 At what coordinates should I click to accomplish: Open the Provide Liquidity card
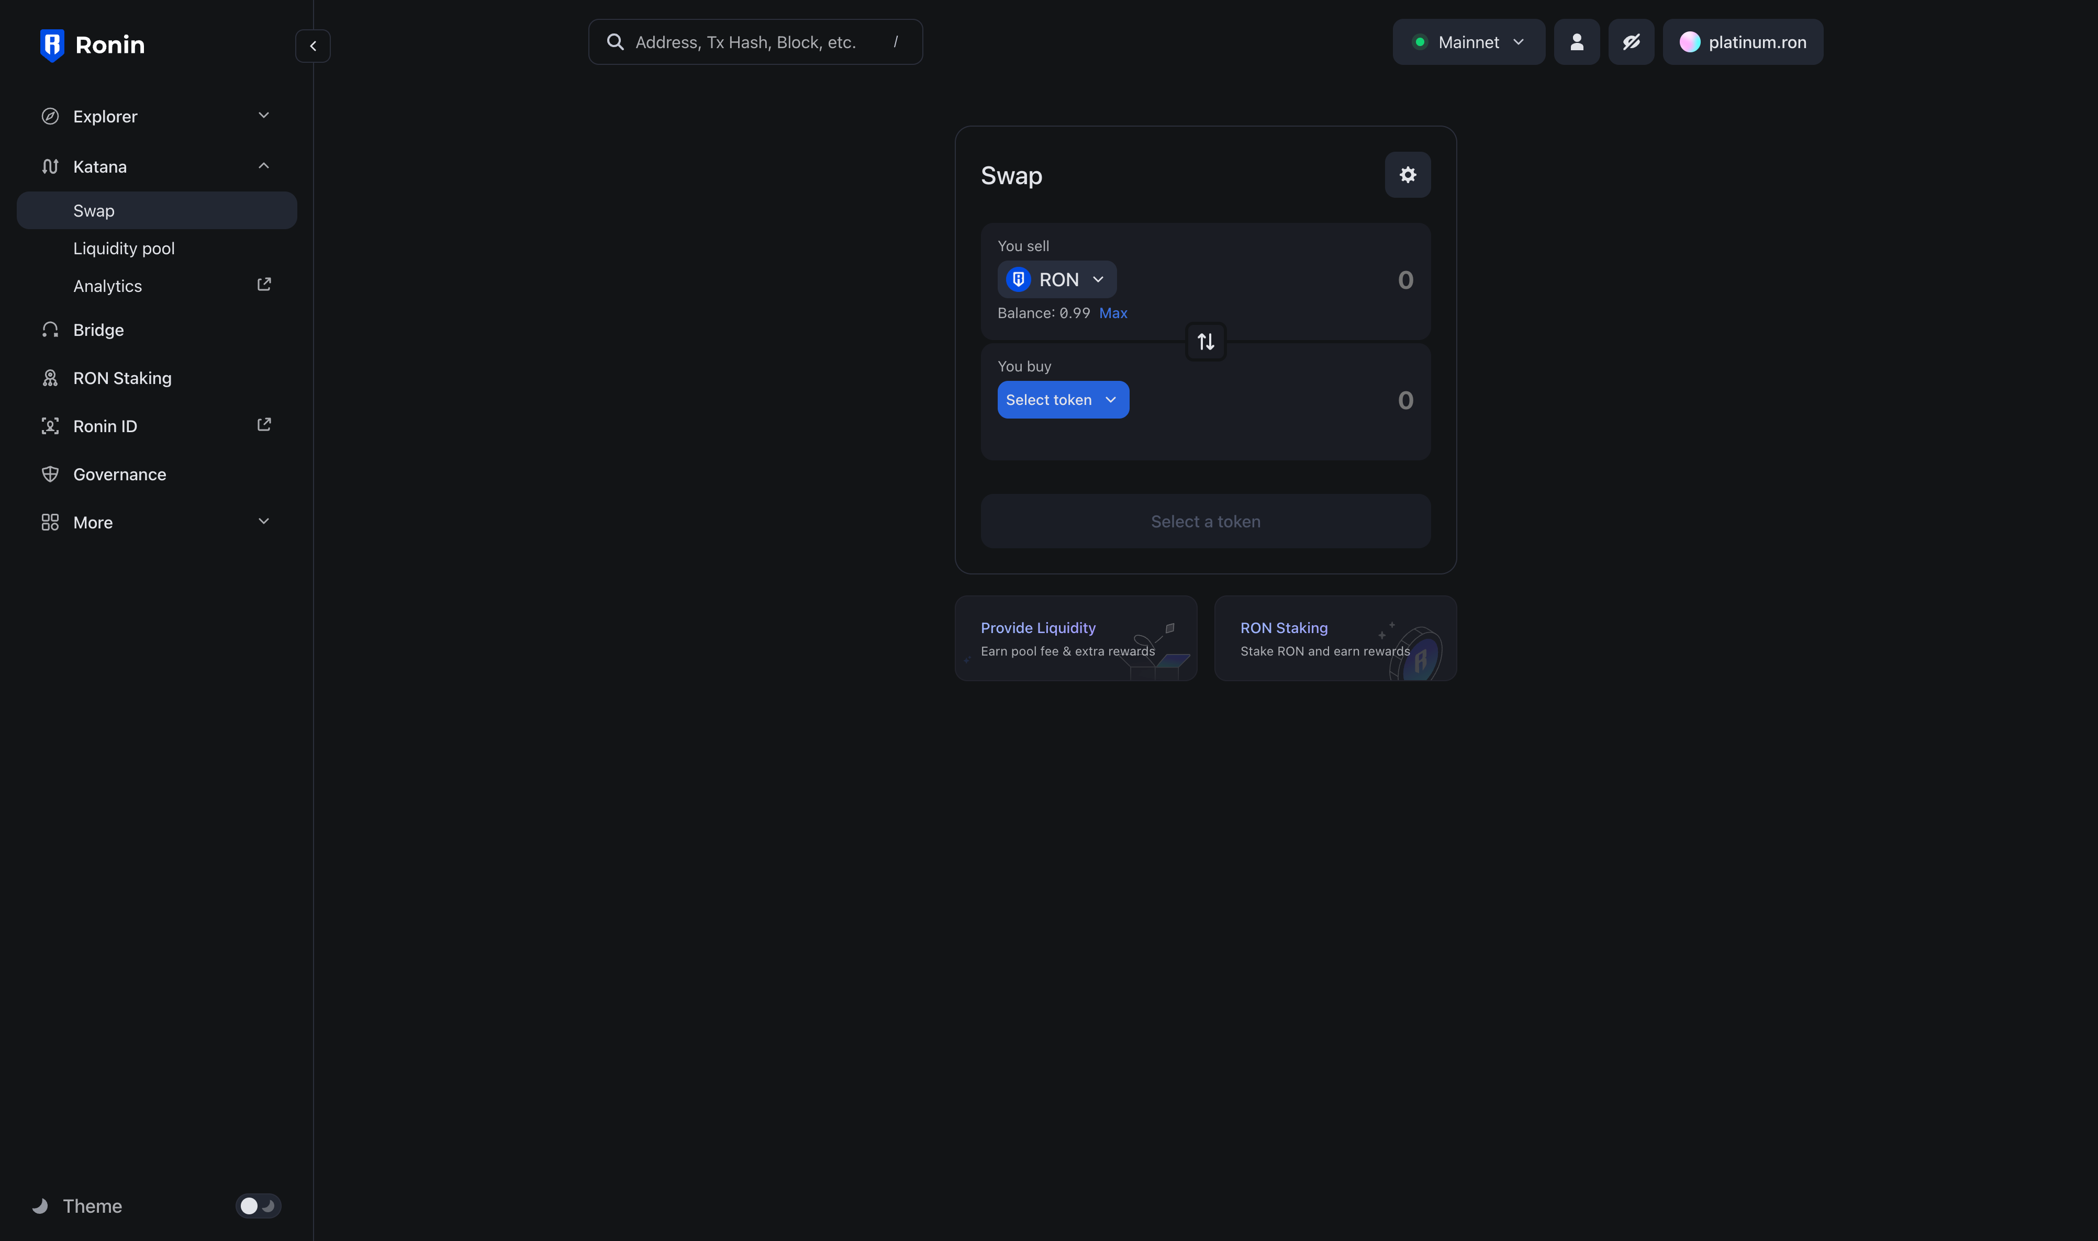1075,638
